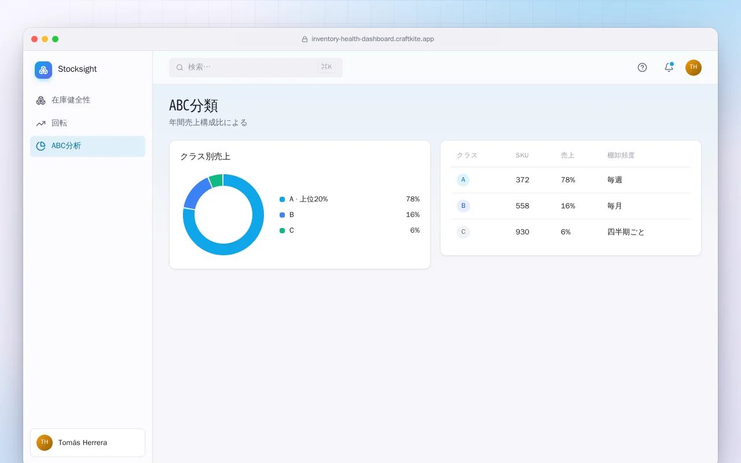Click the B segment of donut chart

pos(196,193)
